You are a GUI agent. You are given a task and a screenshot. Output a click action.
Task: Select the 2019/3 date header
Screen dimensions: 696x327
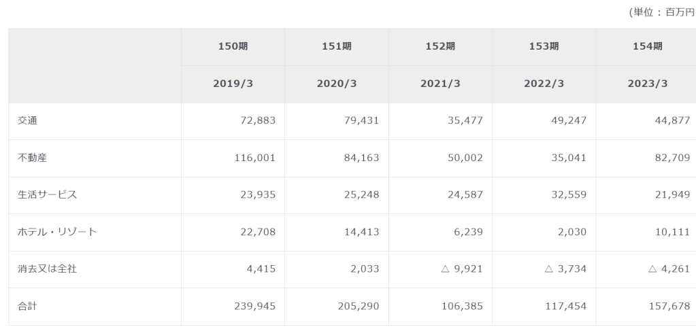(x=233, y=84)
